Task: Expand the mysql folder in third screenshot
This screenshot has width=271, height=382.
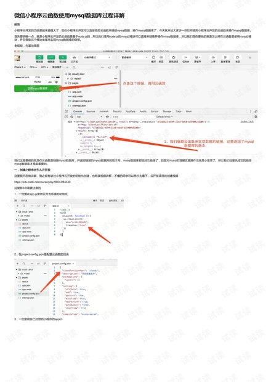Action: 18,274
